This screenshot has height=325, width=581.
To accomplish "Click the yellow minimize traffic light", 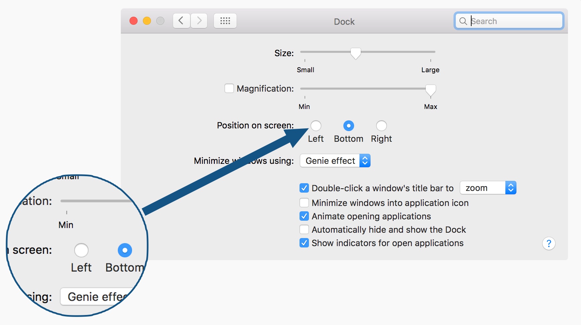I will [147, 20].
